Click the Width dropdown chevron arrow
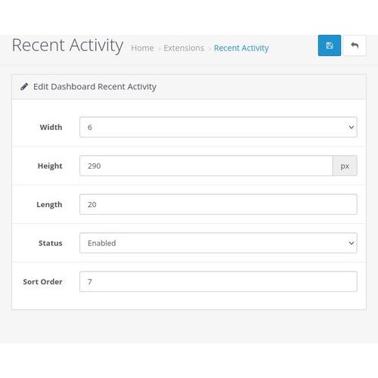Screen dimensions: 378x378 click(x=352, y=127)
